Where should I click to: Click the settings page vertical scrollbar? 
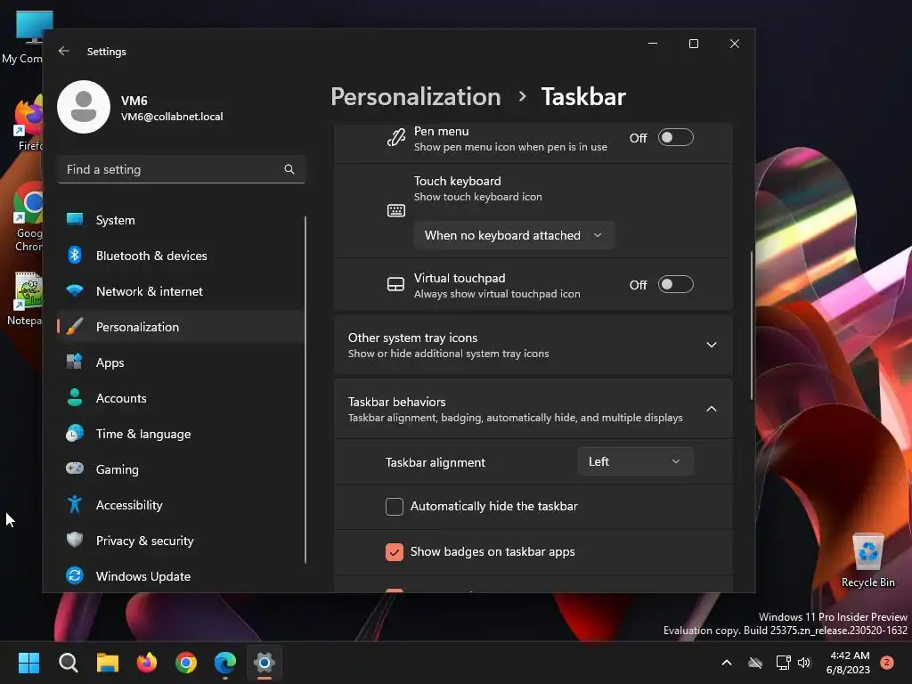click(752, 326)
